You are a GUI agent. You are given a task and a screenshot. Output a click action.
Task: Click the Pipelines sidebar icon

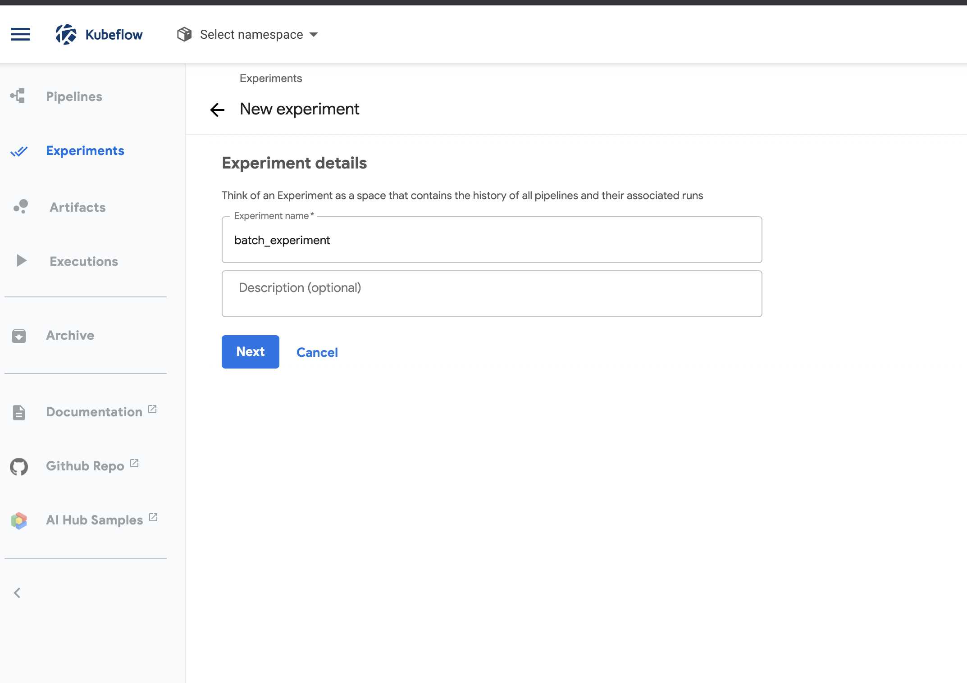pyautogui.click(x=18, y=96)
